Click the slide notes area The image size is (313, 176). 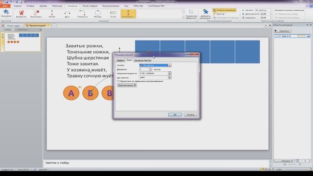tap(156, 163)
